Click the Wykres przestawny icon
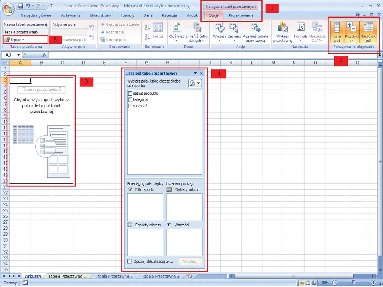This screenshot has height=287, width=383. pyautogui.click(x=282, y=28)
